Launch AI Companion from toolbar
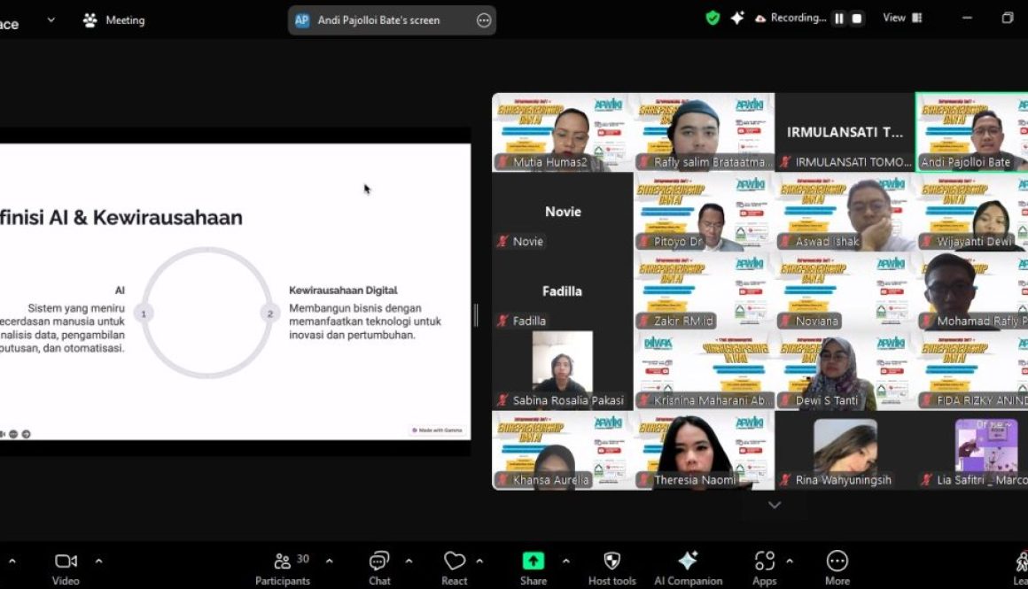 click(688, 567)
